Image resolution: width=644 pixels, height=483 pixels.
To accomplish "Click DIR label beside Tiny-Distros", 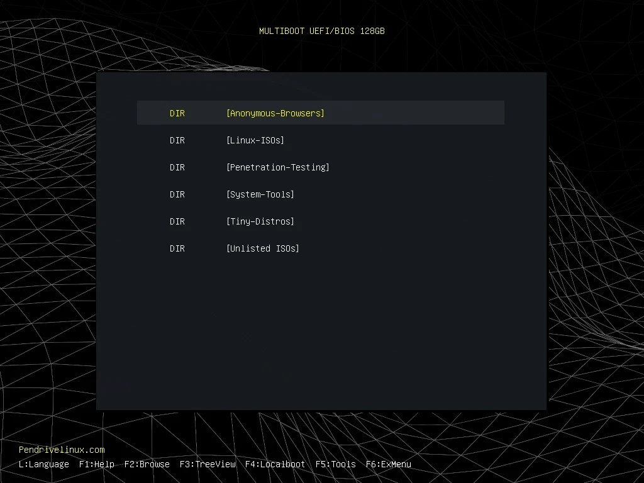I will tap(177, 221).
